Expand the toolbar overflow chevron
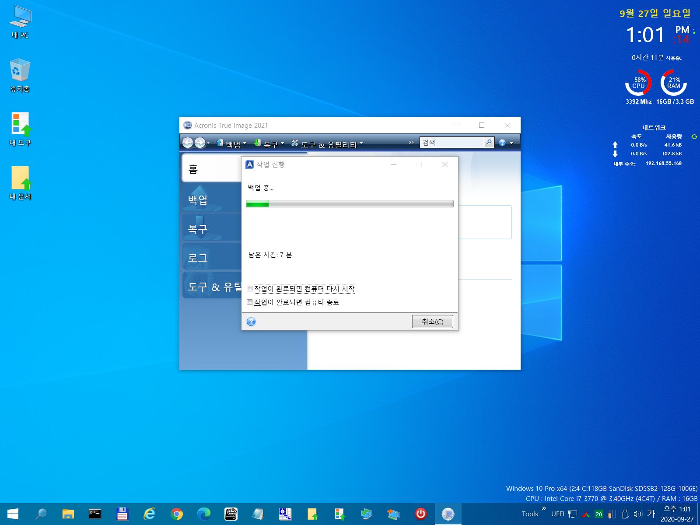The height and width of the screenshot is (525, 700). [411, 143]
